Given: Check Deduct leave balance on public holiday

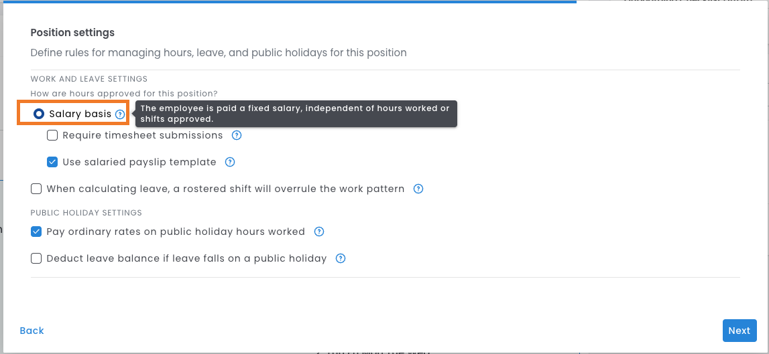Looking at the screenshot, I should (x=36, y=258).
